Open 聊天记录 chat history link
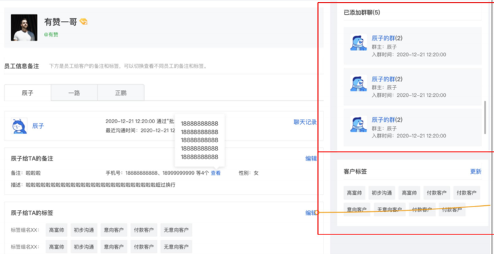This screenshot has width=494, height=254. [x=305, y=122]
